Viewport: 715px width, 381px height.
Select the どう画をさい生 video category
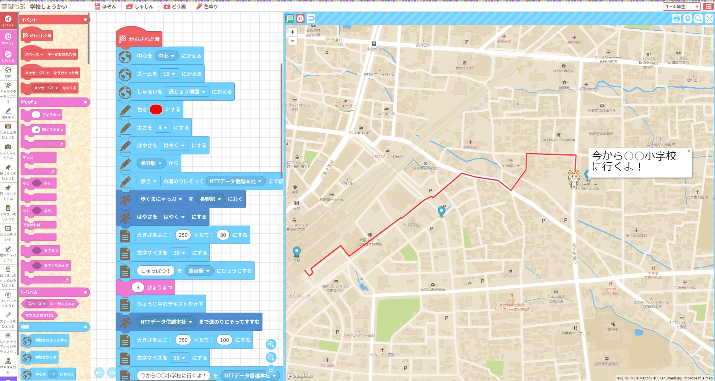tap(8, 233)
